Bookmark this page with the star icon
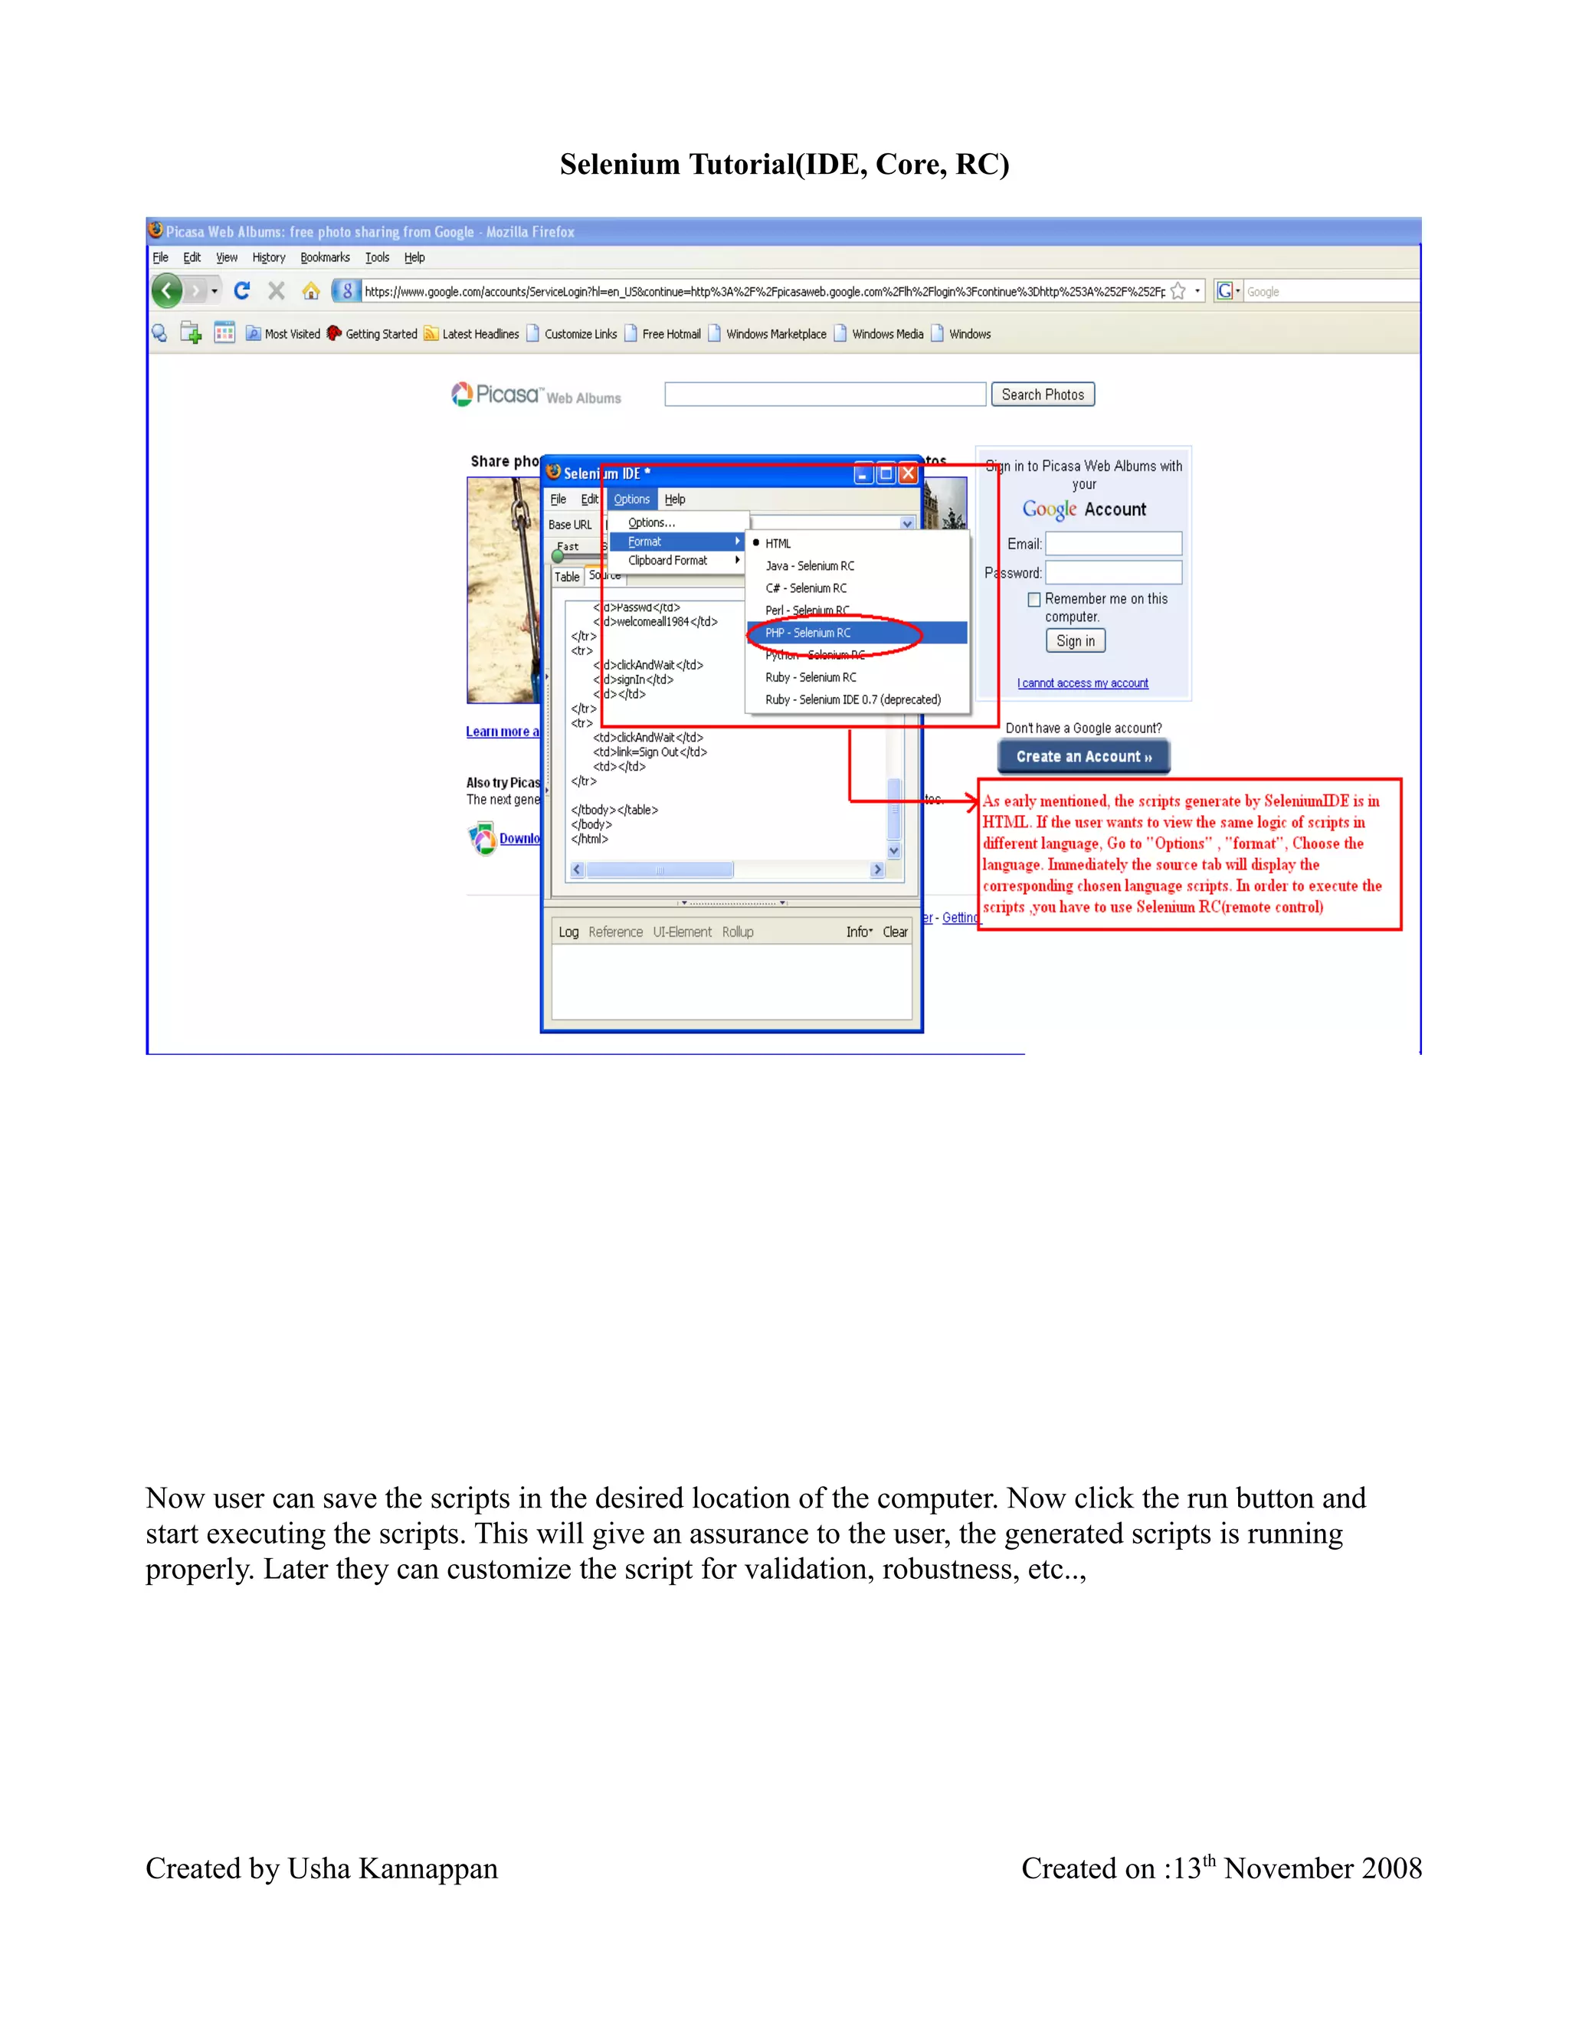 click(x=1178, y=291)
